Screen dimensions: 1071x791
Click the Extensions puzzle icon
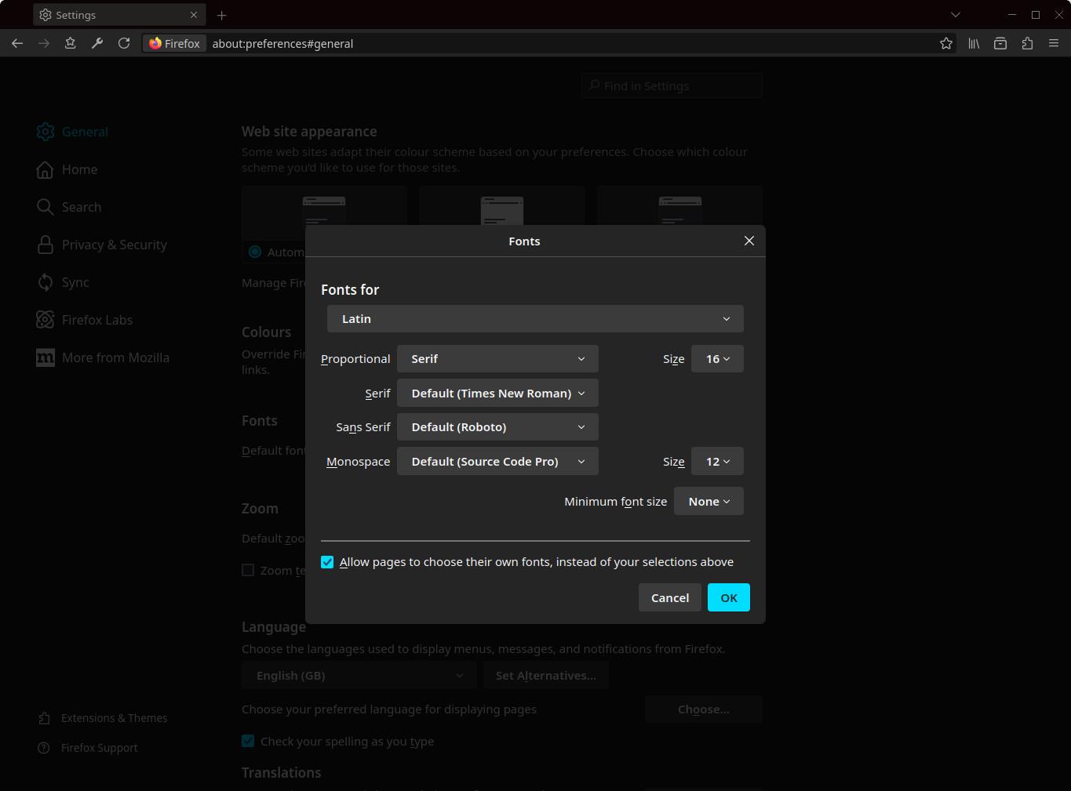[x=1027, y=44]
